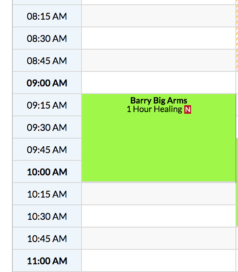Select the 11:00 AM time label
This screenshot has height=272, width=238.
click(47, 261)
